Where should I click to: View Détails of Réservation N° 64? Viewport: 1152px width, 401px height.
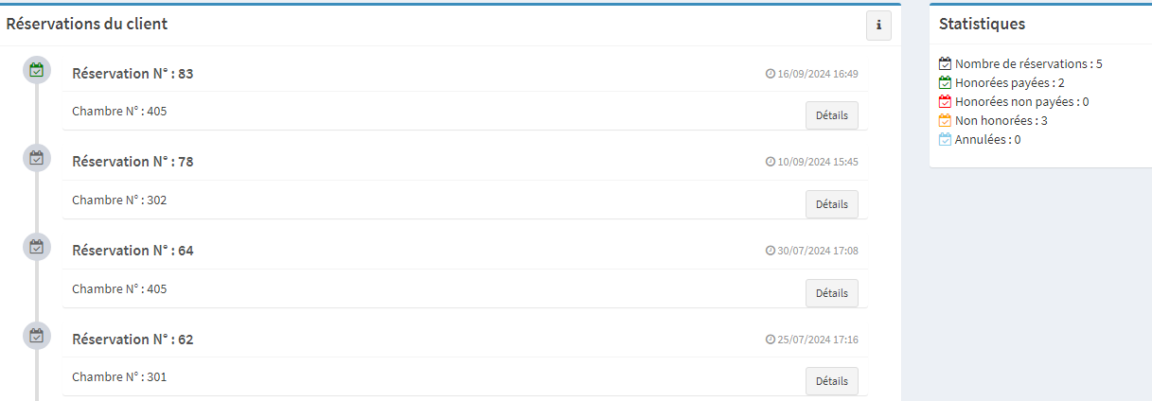click(831, 293)
